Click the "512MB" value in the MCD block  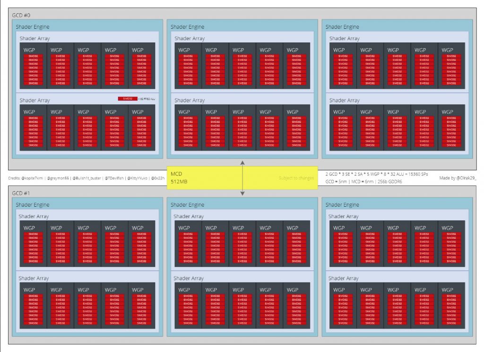(179, 182)
